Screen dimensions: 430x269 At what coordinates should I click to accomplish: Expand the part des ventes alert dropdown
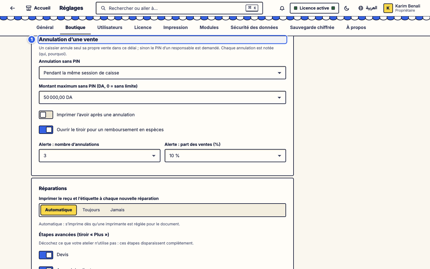pos(225,156)
